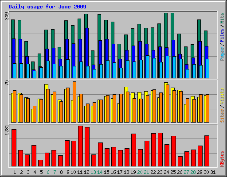The height and width of the screenshot is (177, 227).
Task: Click day label '26' on the x-axis
Action: (x=180, y=172)
